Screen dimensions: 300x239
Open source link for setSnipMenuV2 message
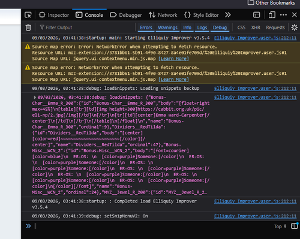click(255, 216)
